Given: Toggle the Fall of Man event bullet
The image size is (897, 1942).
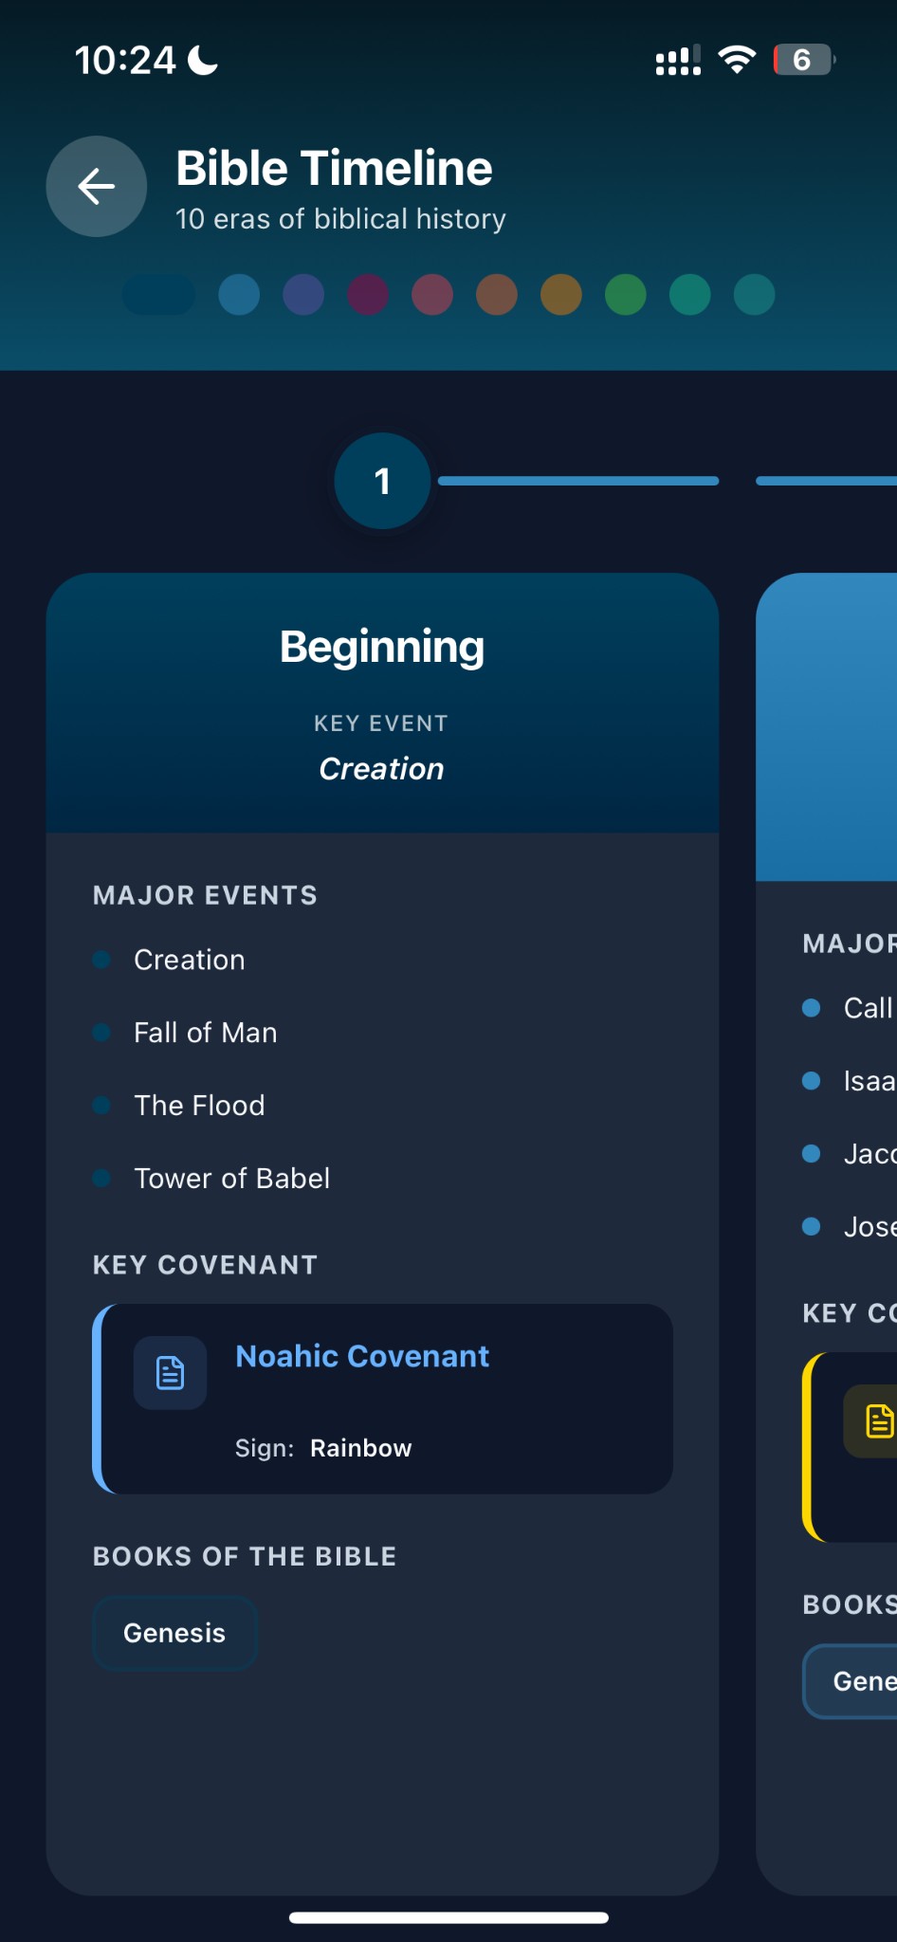Looking at the screenshot, I should pyautogui.click(x=101, y=1033).
